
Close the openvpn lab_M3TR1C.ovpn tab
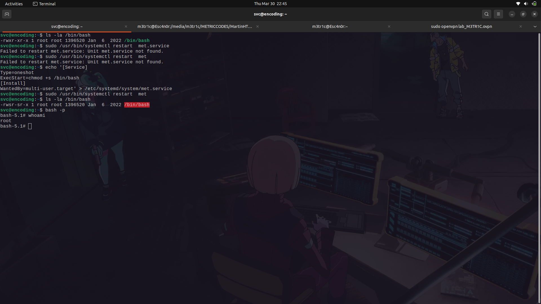tap(520, 26)
